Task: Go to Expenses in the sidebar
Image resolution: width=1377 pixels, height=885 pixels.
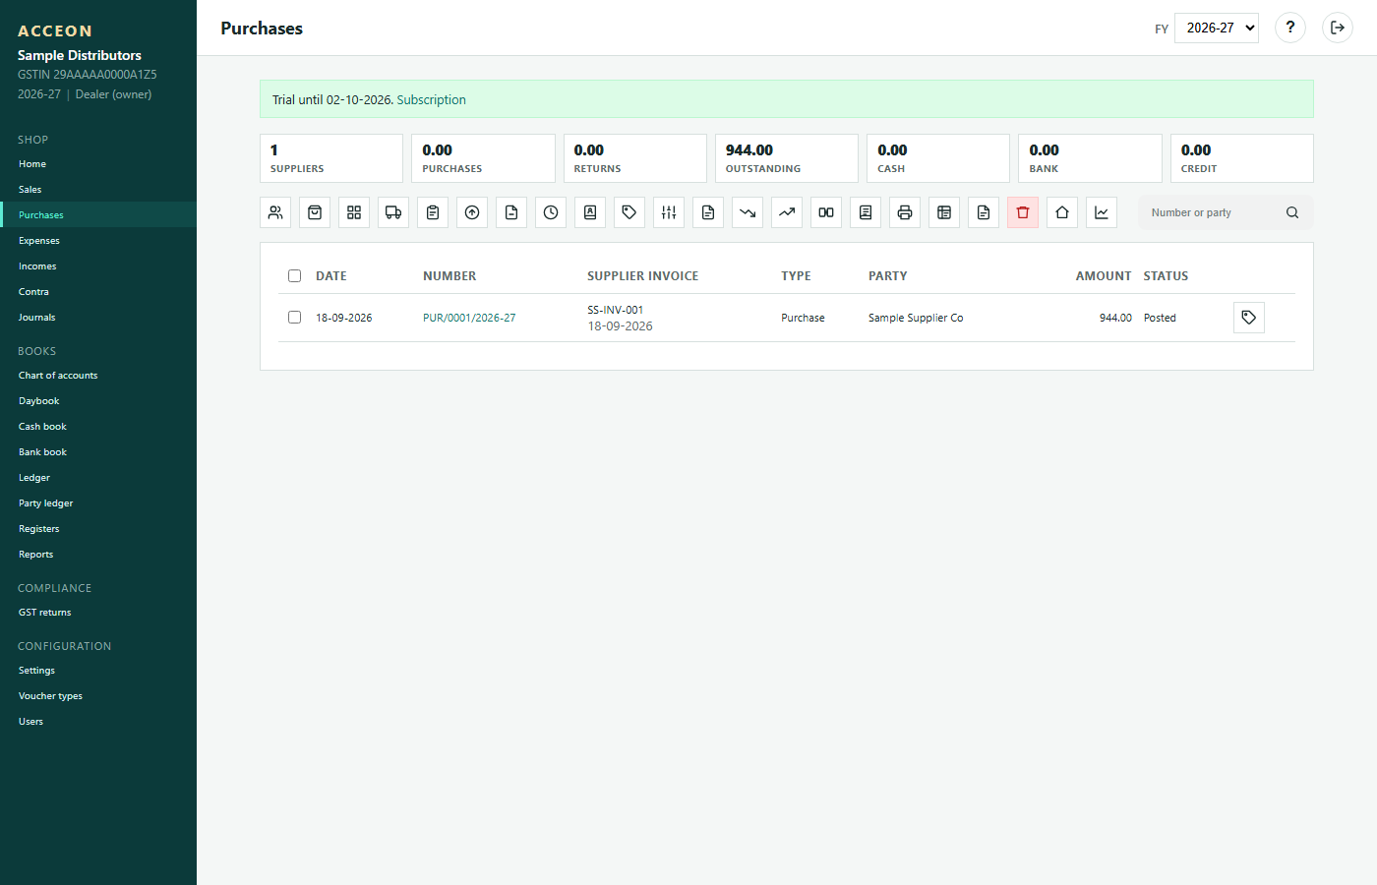Action: point(98,241)
